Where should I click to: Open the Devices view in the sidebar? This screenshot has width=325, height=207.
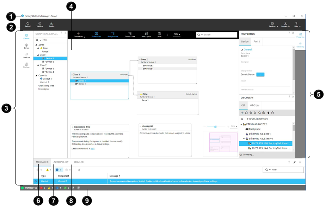pyautogui.click(x=26, y=65)
